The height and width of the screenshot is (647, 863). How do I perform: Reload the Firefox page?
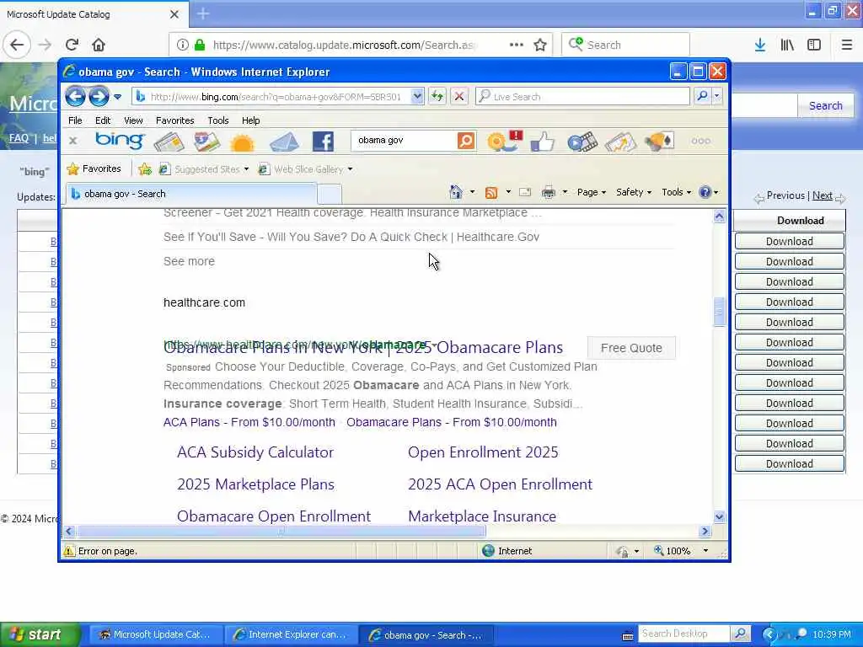[x=72, y=45]
